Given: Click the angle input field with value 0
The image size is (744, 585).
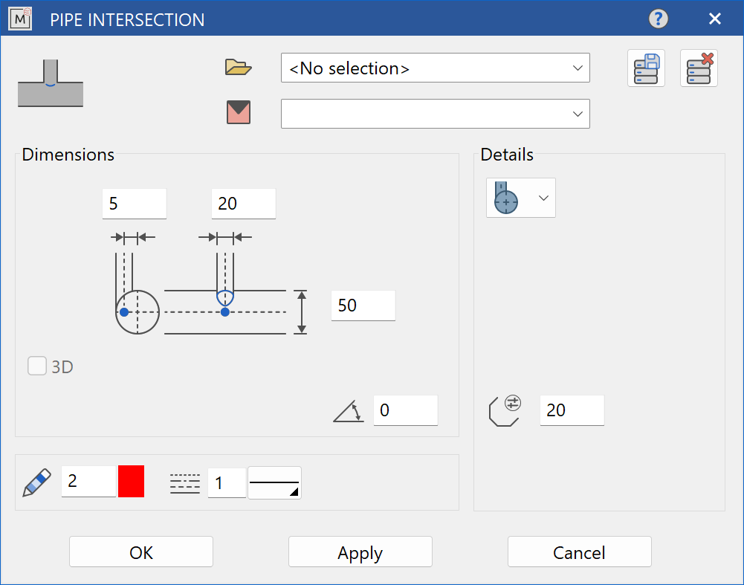Looking at the screenshot, I should click(405, 410).
